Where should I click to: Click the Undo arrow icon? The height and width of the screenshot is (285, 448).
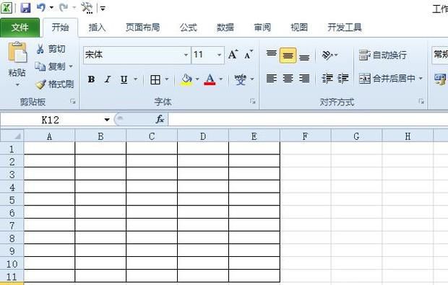coord(41,7)
